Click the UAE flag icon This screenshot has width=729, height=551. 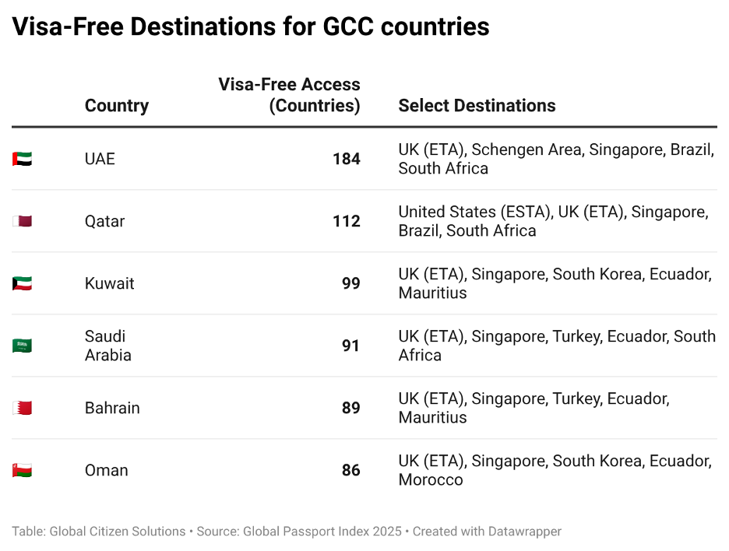pyautogui.click(x=22, y=159)
